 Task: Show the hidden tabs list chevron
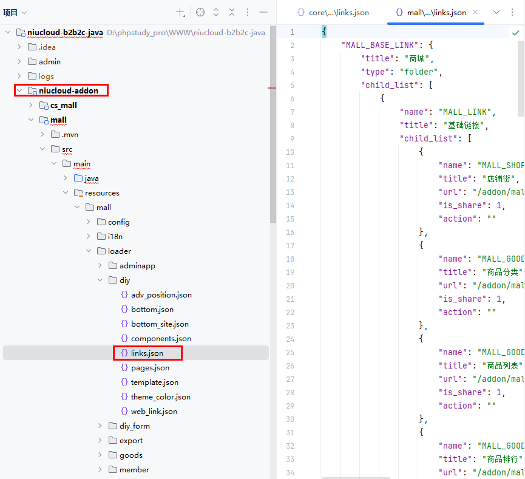pyautogui.click(x=496, y=12)
